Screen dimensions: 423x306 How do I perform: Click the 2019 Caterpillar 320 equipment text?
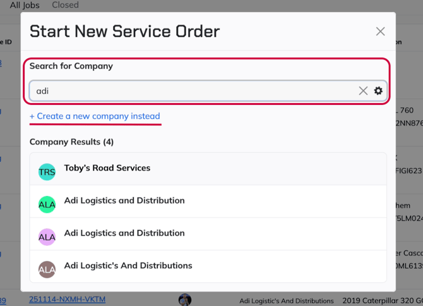tap(382, 300)
